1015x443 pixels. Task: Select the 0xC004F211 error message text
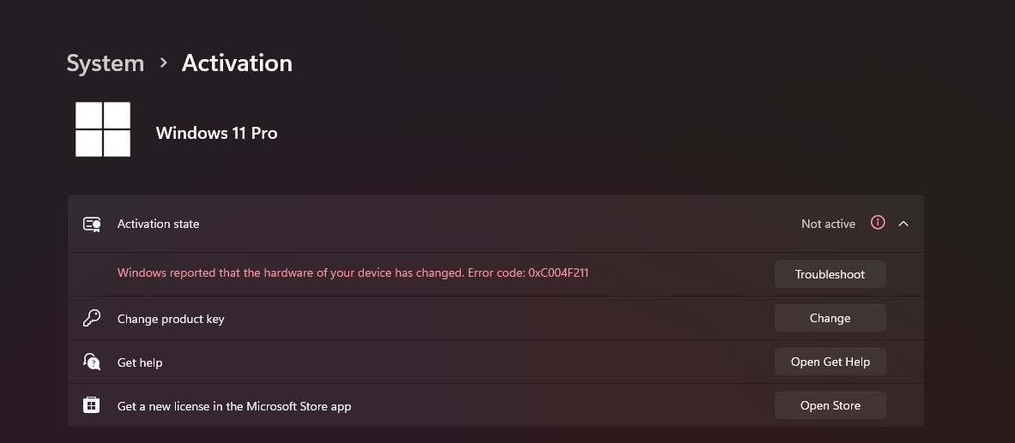[353, 273]
